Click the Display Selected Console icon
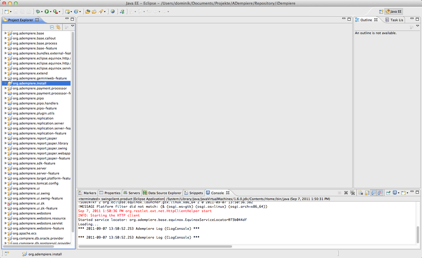 pyautogui.click(x=395, y=193)
